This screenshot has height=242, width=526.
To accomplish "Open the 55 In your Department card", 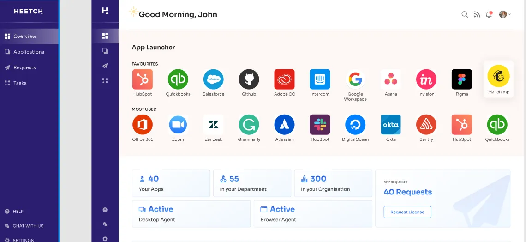I will [252, 183].
